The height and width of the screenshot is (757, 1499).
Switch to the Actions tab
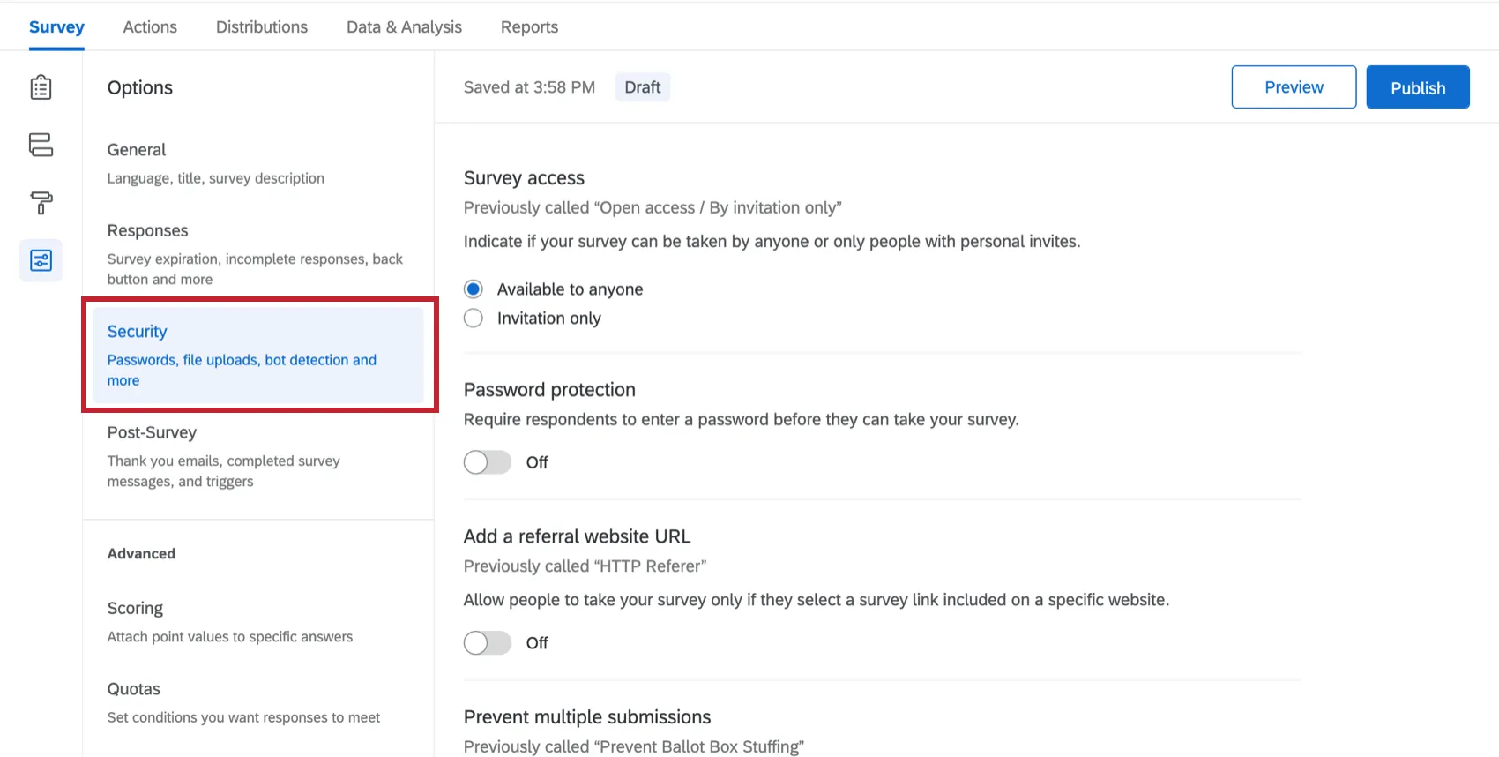(150, 27)
